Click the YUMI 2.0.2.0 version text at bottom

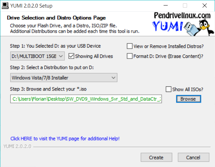(17, 146)
